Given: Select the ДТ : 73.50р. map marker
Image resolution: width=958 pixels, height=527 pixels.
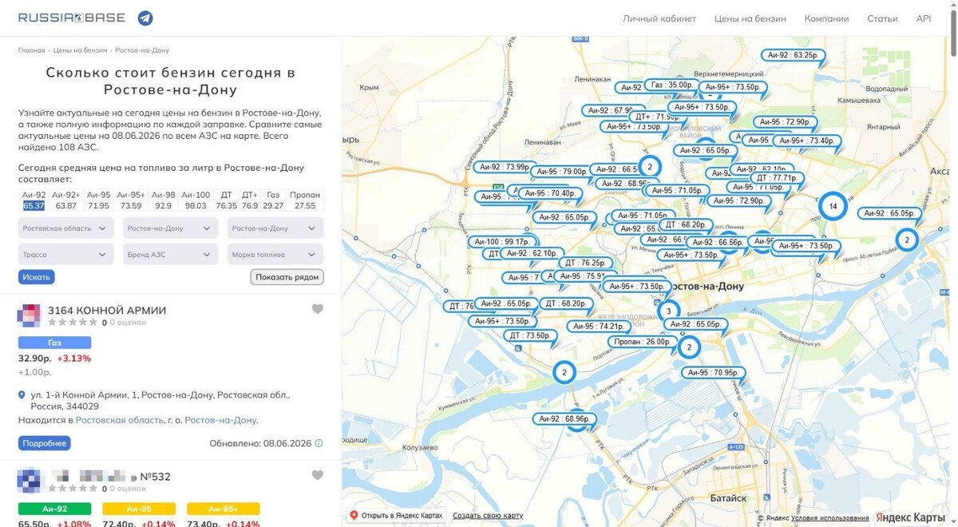Looking at the screenshot, I should pyautogui.click(x=530, y=336).
